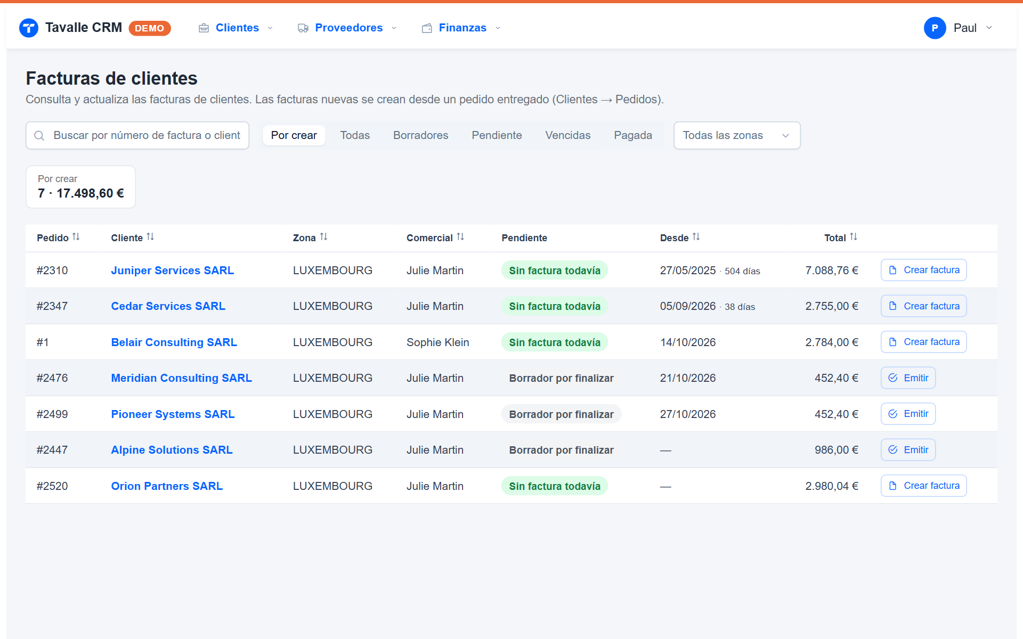This screenshot has height=639, width=1023.
Task: Open the Paul user menu chevron
Action: (x=989, y=28)
